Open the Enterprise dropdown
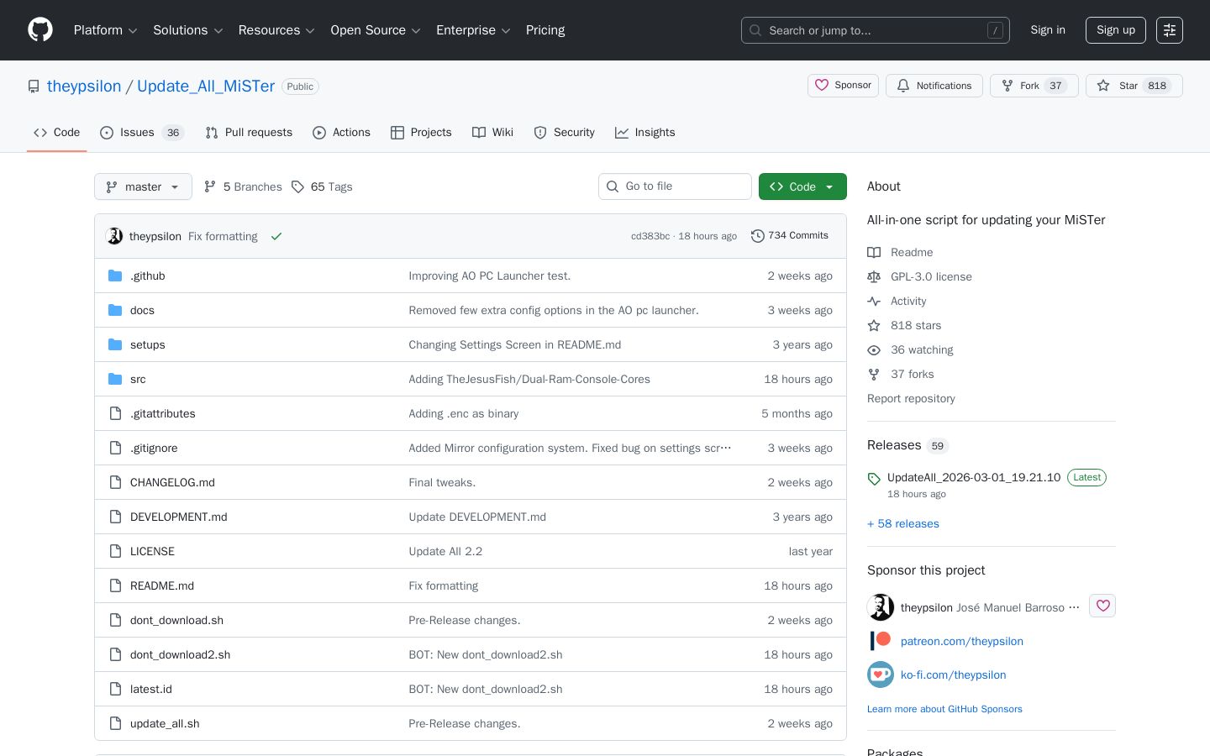Viewport: 1210px width, 756px height. (x=474, y=30)
